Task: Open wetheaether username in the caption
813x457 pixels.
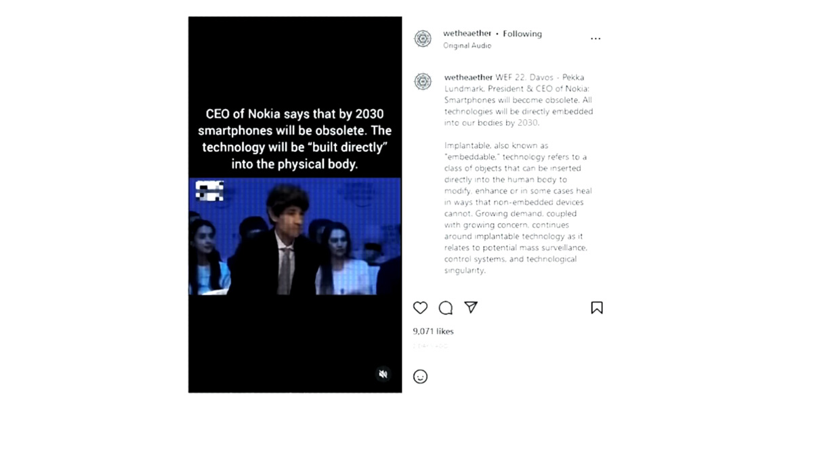Action: click(469, 77)
